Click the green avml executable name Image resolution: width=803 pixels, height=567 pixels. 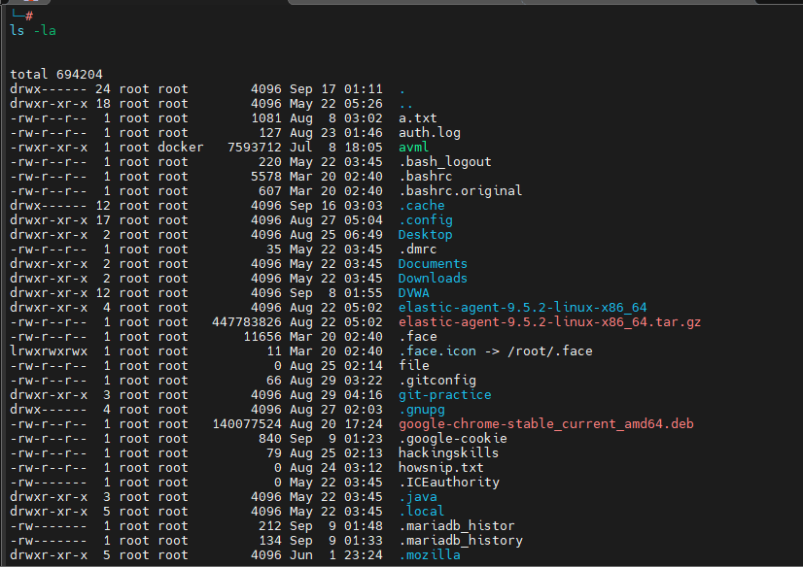point(413,148)
